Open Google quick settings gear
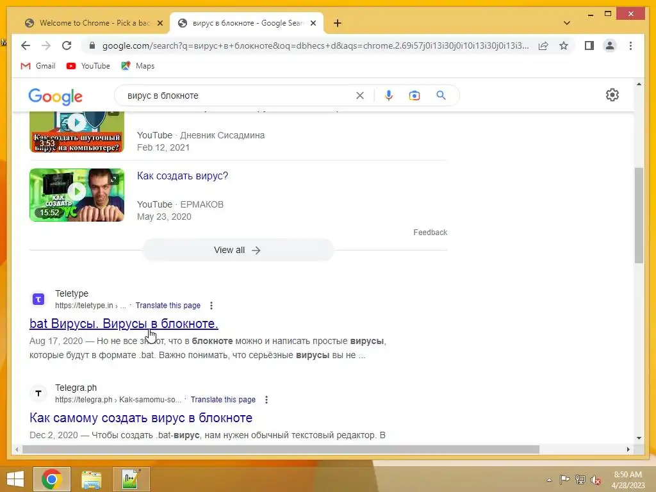This screenshot has height=492, width=656. (612, 95)
